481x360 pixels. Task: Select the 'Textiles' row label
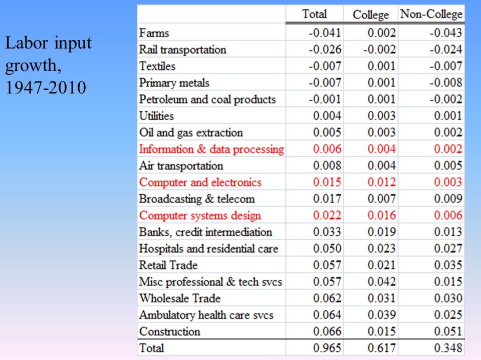tap(157, 66)
